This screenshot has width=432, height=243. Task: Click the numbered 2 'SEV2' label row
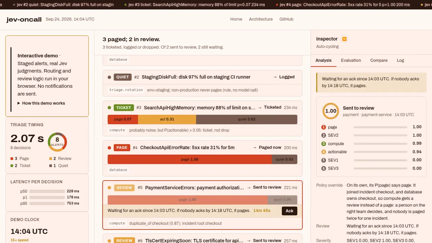coord(371,135)
